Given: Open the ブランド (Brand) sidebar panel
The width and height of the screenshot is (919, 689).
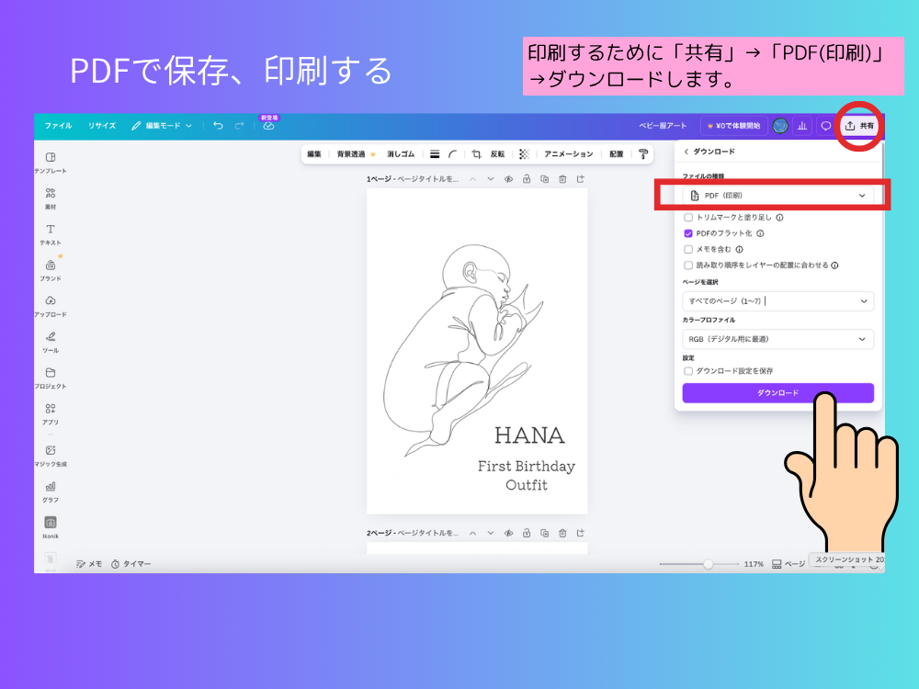Looking at the screenshot, I should point(51,270).
